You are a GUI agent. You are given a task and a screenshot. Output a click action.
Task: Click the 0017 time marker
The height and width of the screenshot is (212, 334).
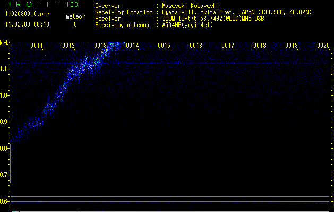click(x=228, y=46)
